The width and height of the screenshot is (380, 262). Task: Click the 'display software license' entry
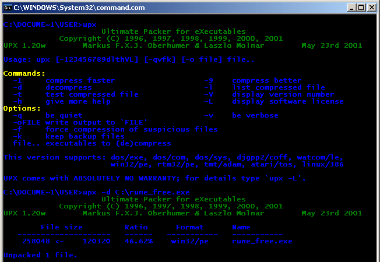coord(287,101)
